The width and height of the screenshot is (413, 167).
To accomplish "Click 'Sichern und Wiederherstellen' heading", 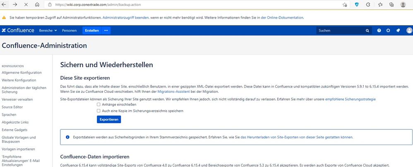I will tap(107, 65).
